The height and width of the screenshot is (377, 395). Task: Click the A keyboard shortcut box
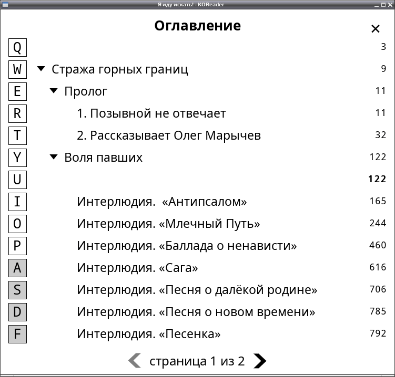(18, 268)
